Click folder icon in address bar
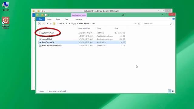 point(54,24)
